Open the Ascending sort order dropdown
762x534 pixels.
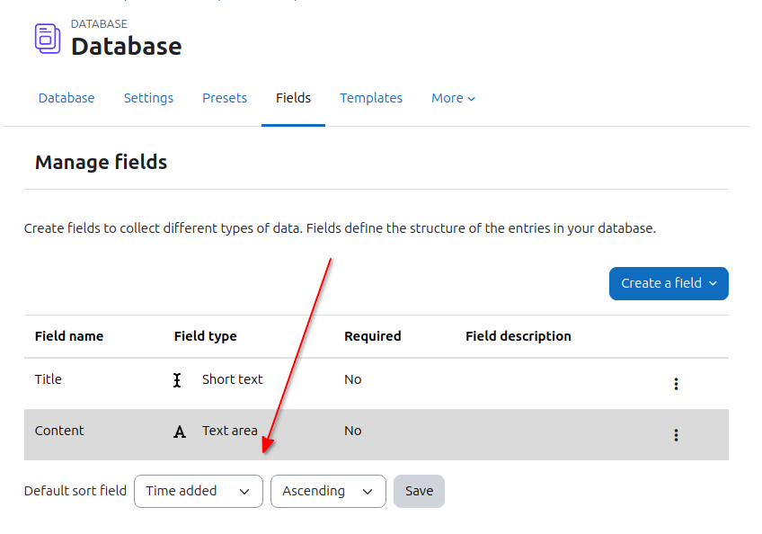pos(328,491)
